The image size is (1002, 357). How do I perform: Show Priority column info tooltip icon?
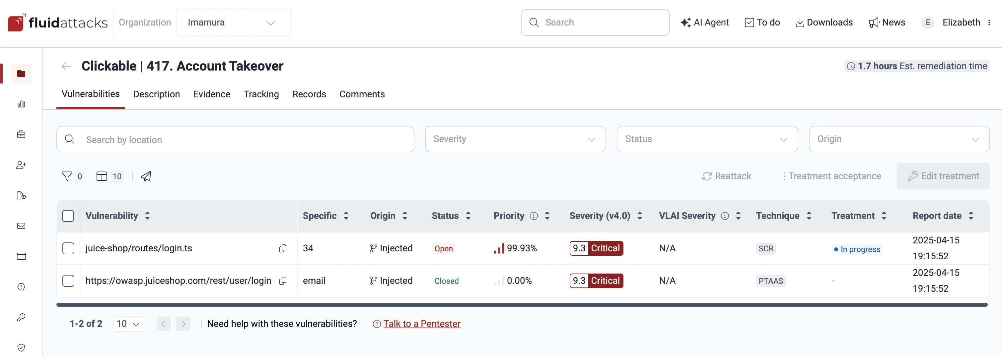(x=534, y=216)
